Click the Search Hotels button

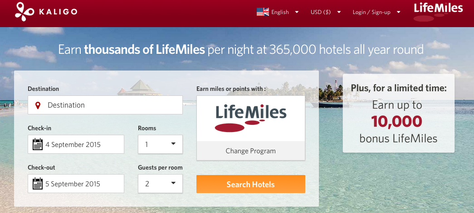click(251, 184)
